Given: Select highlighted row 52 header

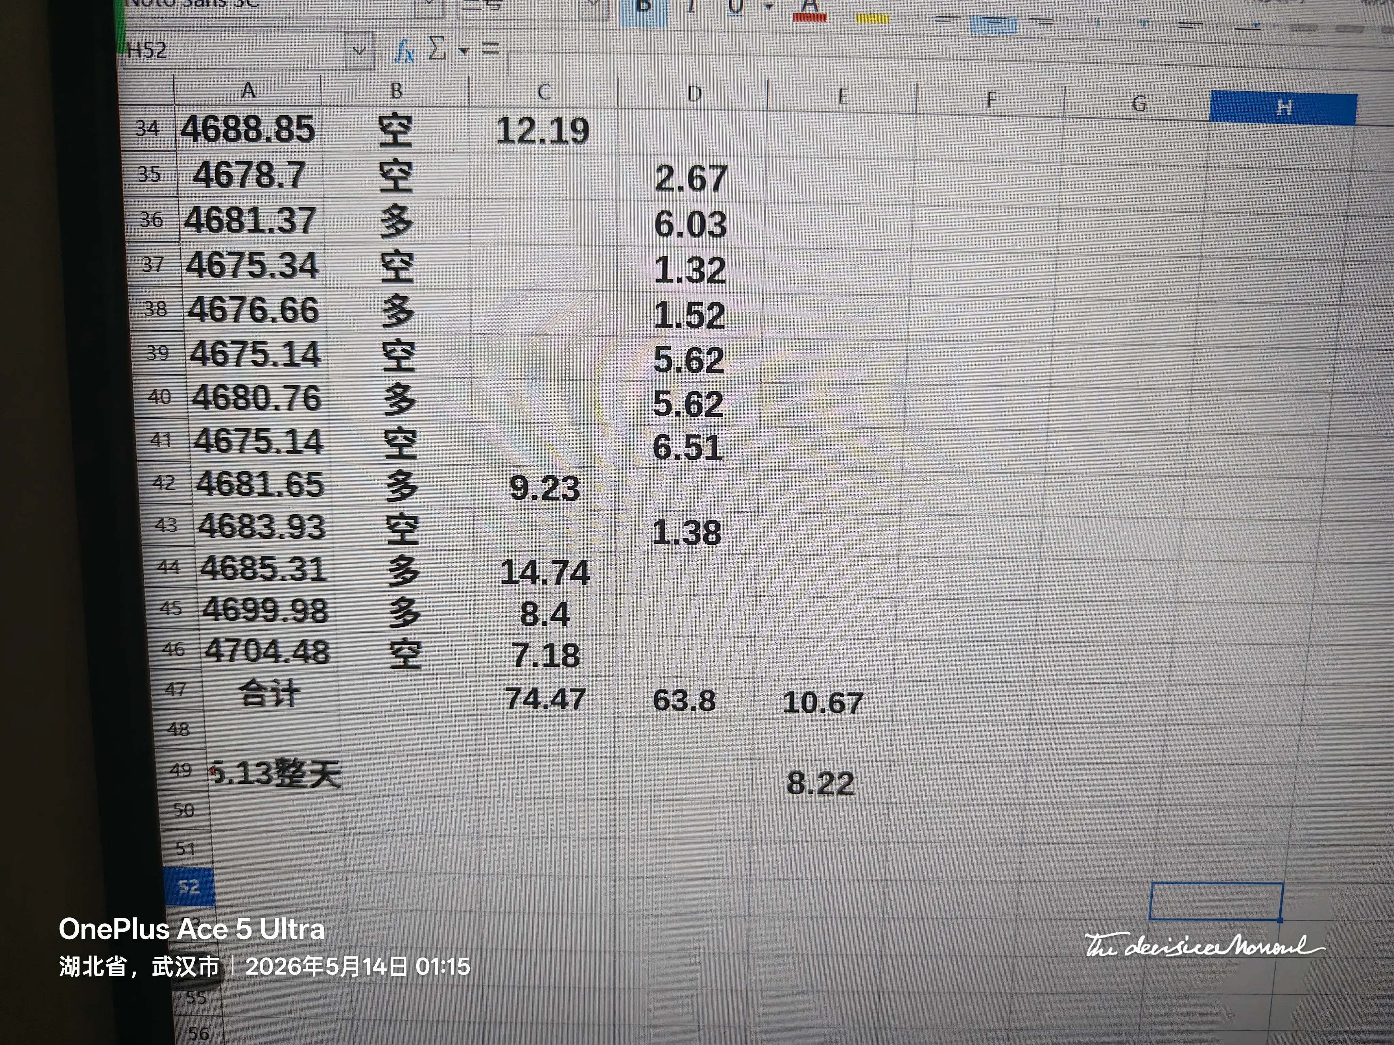Looking at the screenshot, I should coord(189,887).
